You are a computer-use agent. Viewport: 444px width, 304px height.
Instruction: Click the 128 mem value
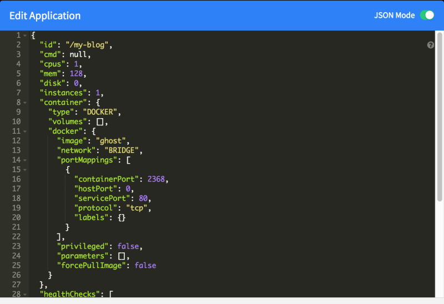76,74
